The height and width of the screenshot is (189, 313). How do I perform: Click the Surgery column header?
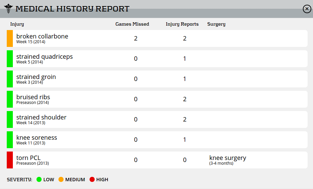[216, 24]
